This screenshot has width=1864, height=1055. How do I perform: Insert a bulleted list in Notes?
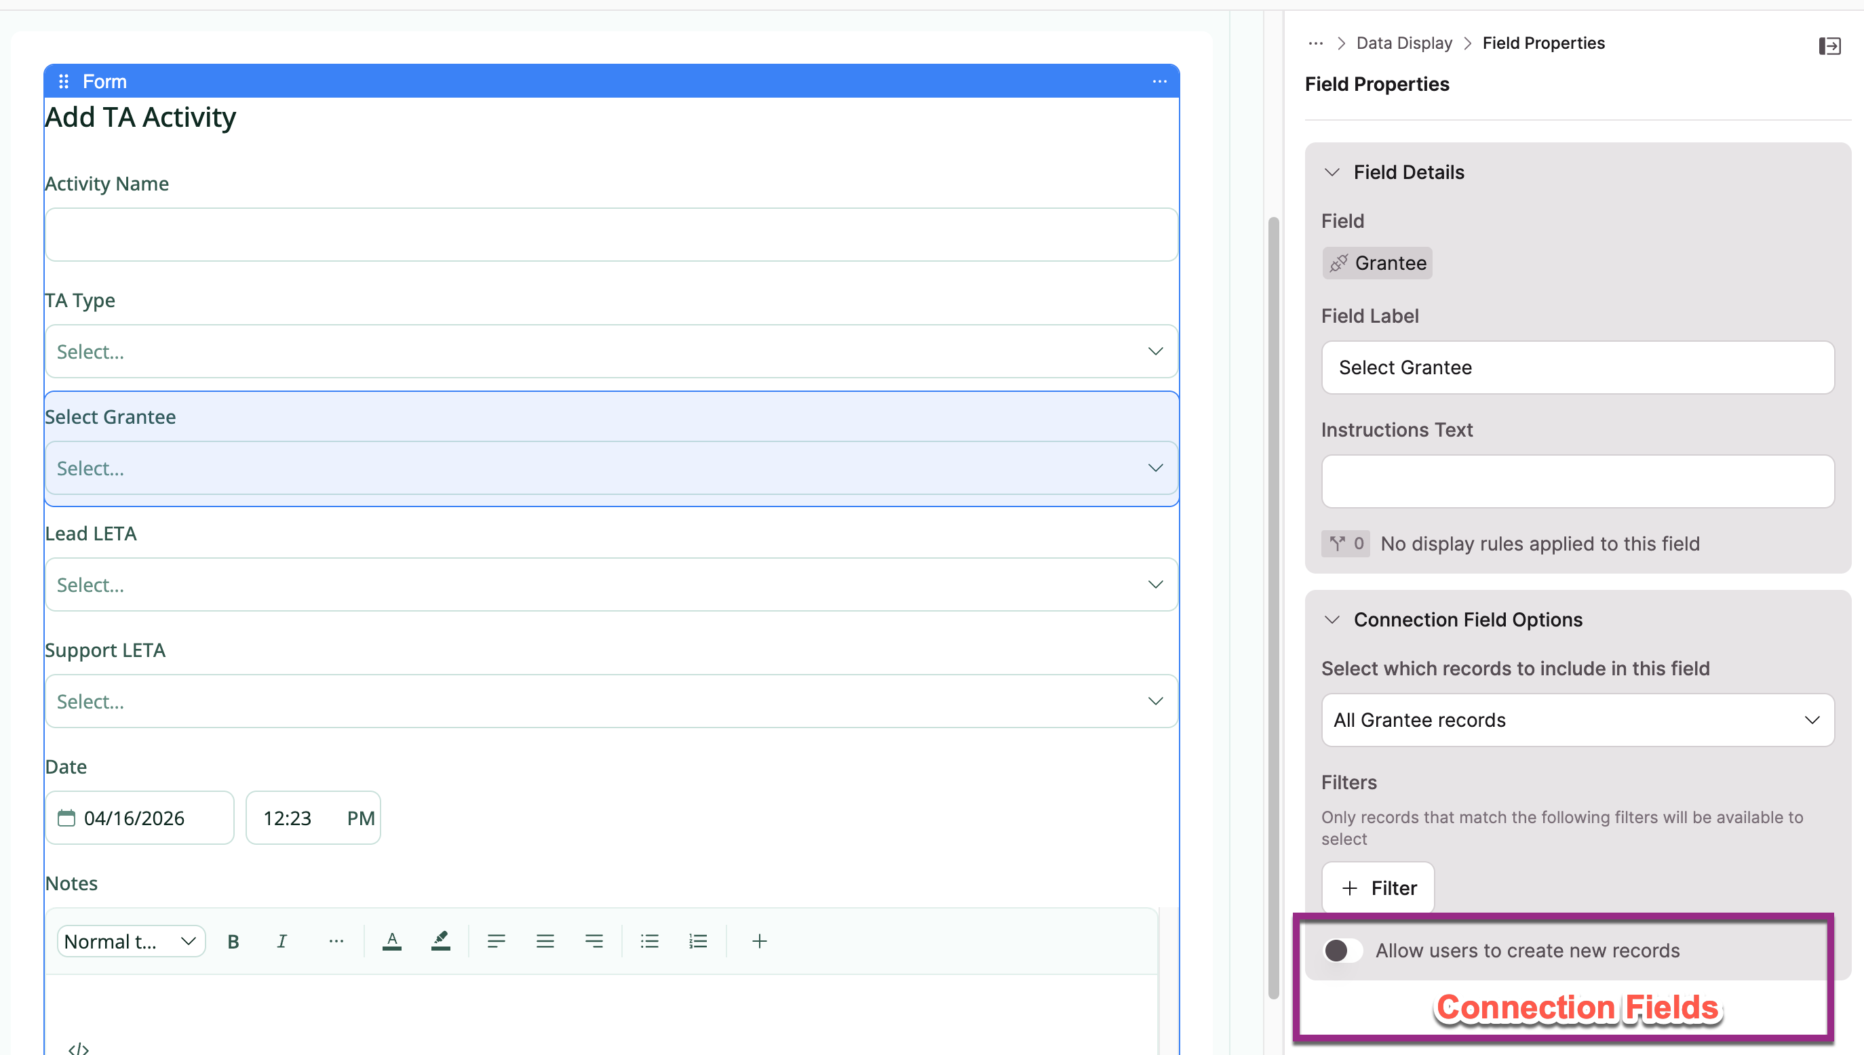(648, 941)
